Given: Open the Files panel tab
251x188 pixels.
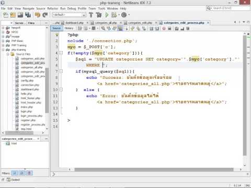Looking at the screenshot, I should click(x=31, y=23).
